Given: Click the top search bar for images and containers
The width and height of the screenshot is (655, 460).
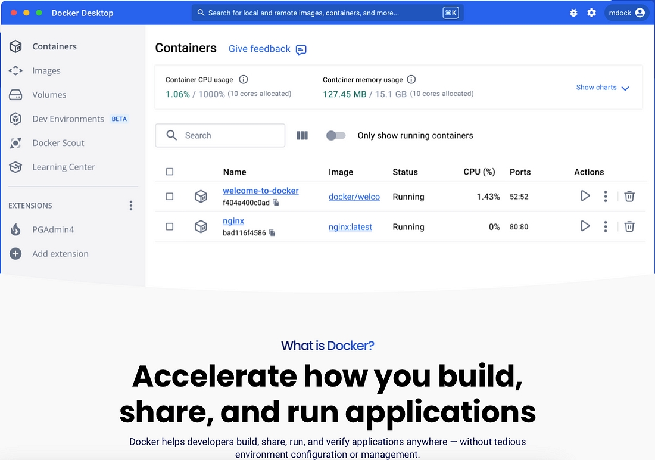Looking at the screenshot, I should click(327, 13).
